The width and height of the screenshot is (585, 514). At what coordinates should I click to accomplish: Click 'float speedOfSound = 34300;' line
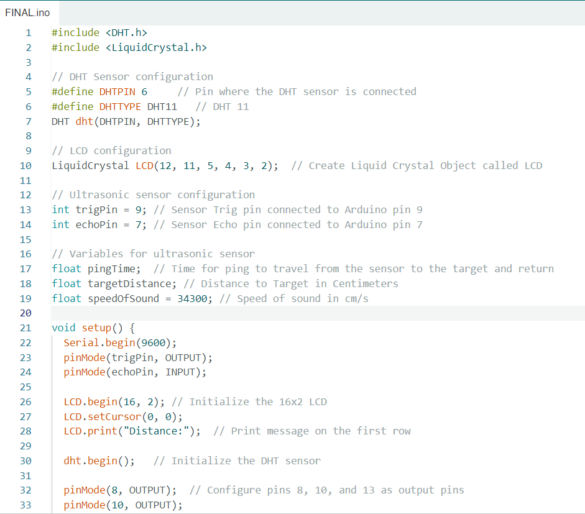coord(132,298)
